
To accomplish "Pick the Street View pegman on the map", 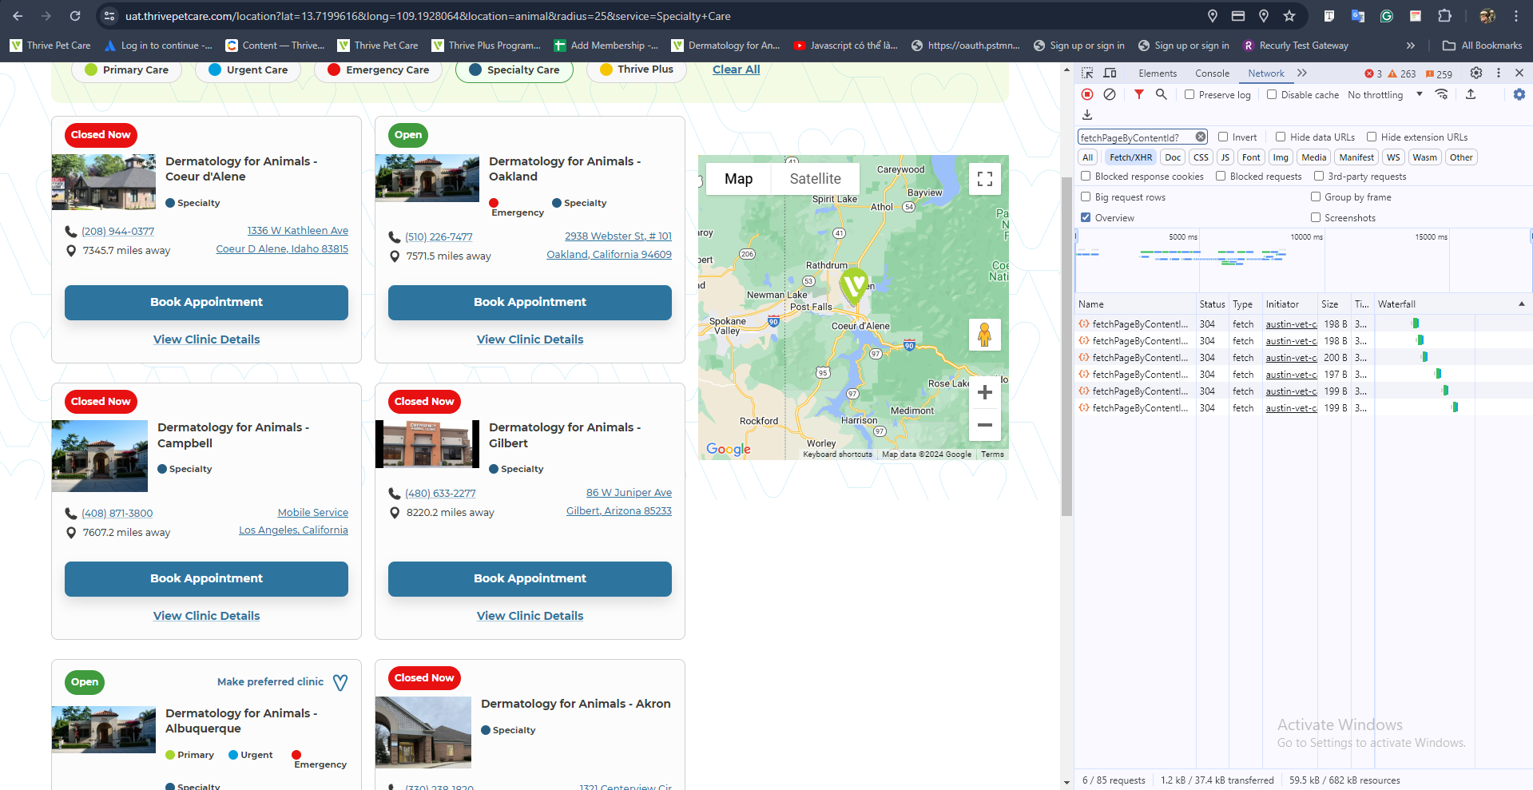I will click(985, 335).
